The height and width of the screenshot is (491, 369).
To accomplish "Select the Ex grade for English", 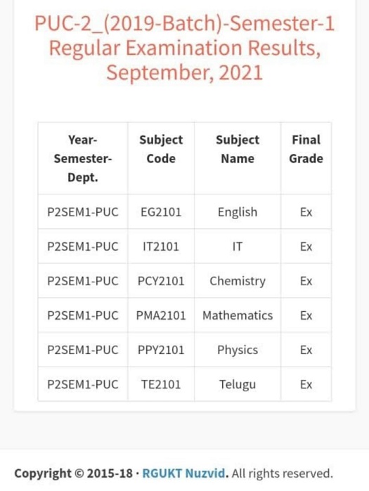I will coord(306,212).
